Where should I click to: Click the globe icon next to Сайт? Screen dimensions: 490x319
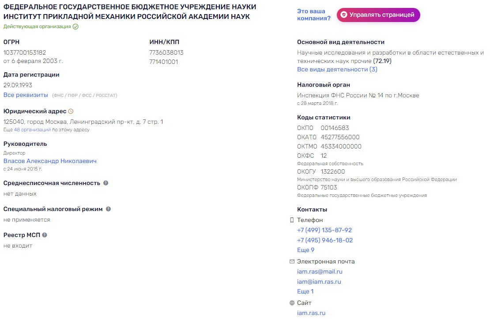click(x=292, y=303)
